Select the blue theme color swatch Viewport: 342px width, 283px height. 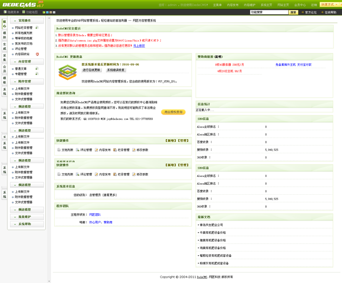[47, 13]
